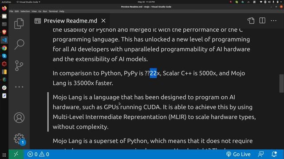Open remote window from green status button

click(16, 154)
